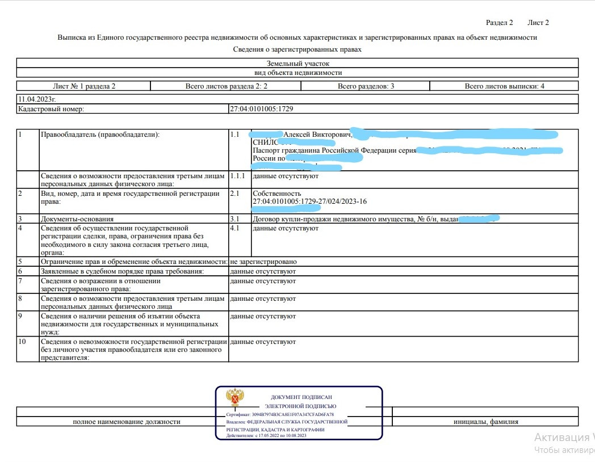Select the certificate number line in stamp
Image resolution: width=595 pixels, height=462 pixels.
click(x=280, y=414)
